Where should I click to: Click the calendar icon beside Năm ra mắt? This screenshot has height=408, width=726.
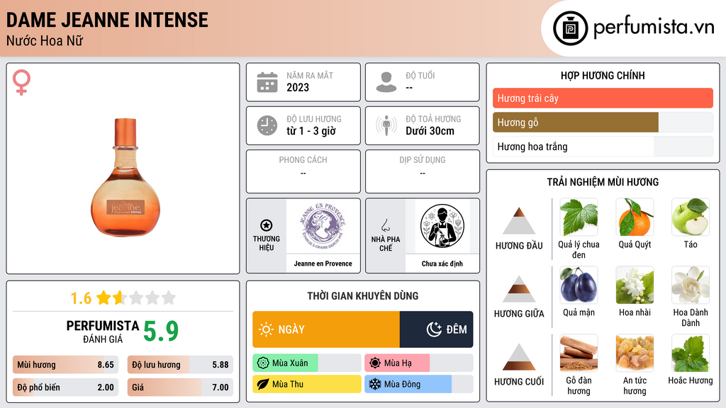[x=267, y=82]
